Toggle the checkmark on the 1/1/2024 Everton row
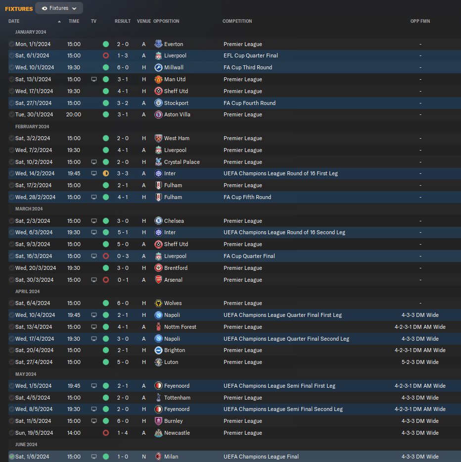 point(11,44)
